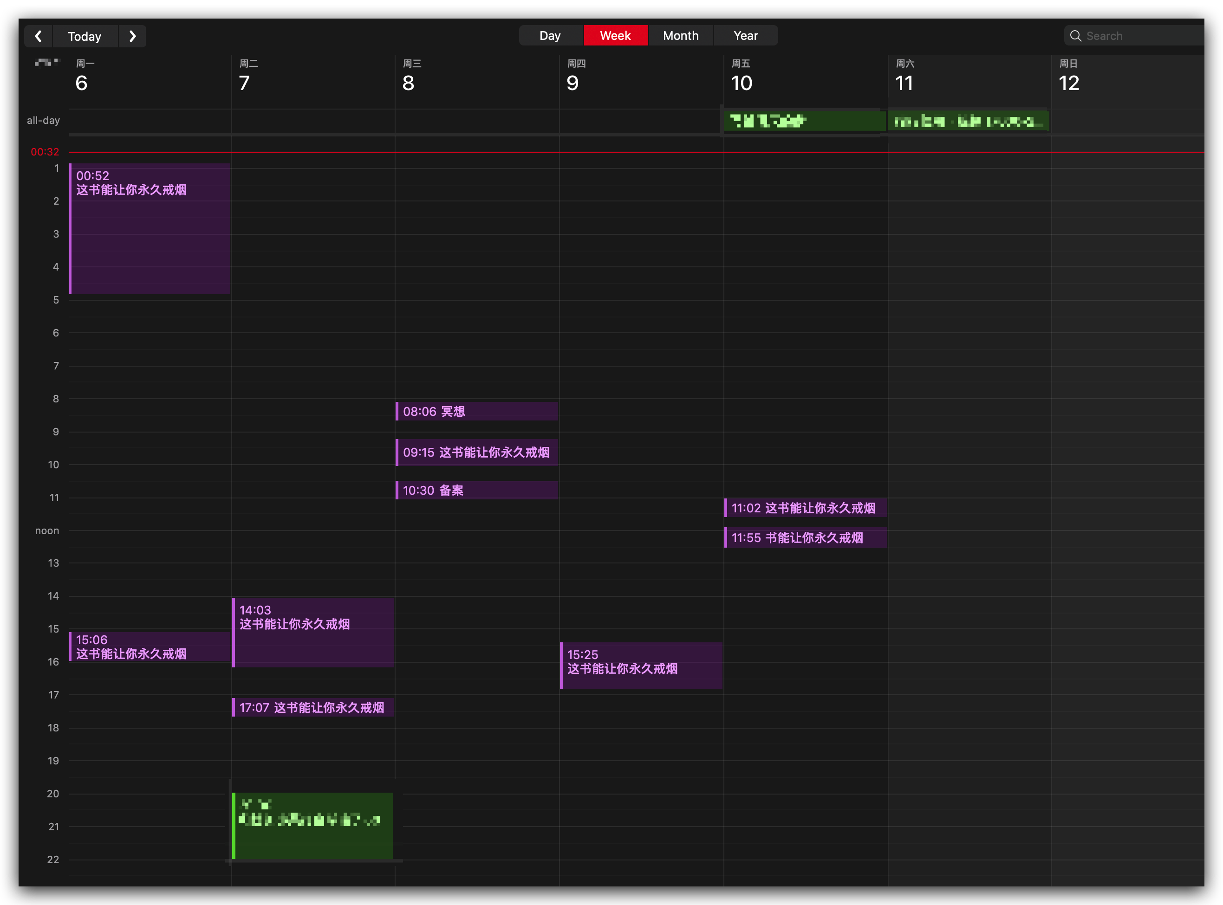Open the 00:52 event on Monday
Screen dimensions: 1223x905
point(149,228)
